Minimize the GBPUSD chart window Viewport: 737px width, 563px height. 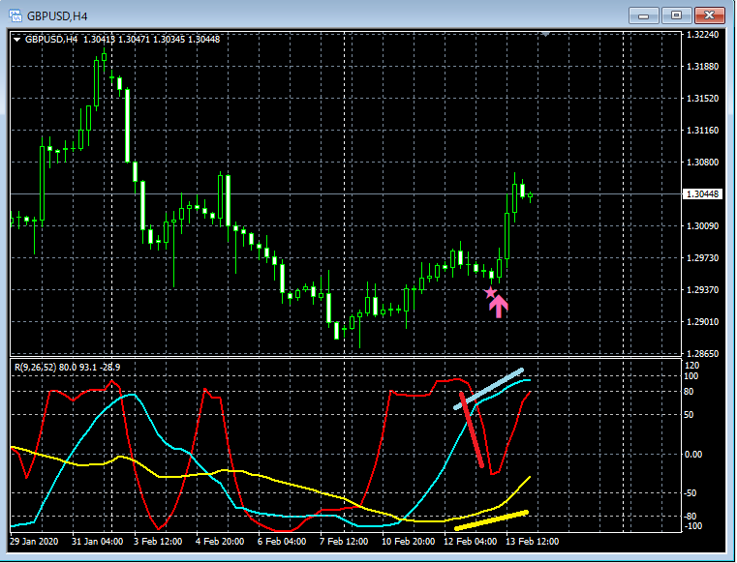coord(643,15)
